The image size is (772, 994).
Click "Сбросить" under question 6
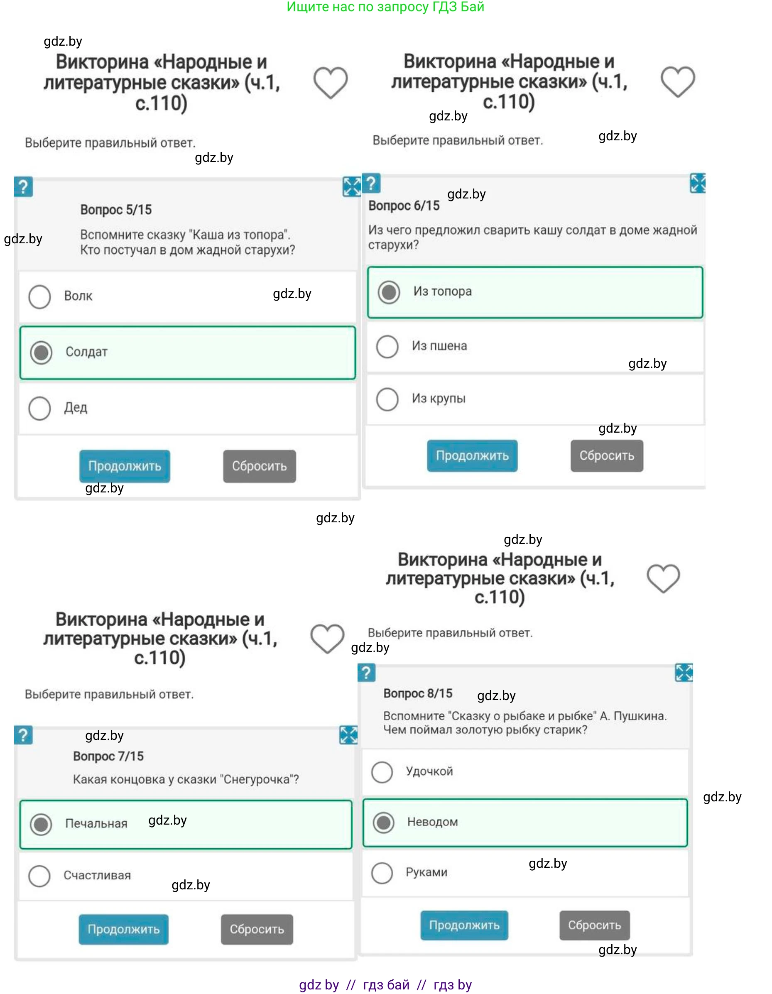tap(606, 455)
